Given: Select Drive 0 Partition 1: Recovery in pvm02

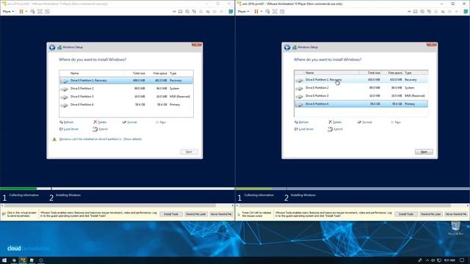Looking at the screenshot, I should click(x=126, y=80).
